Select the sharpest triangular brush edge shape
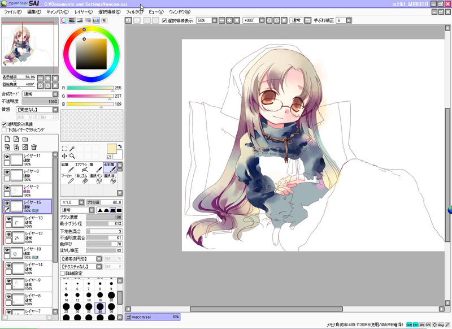This screenshot has height=329, width=452. click(x=100, y=210)
